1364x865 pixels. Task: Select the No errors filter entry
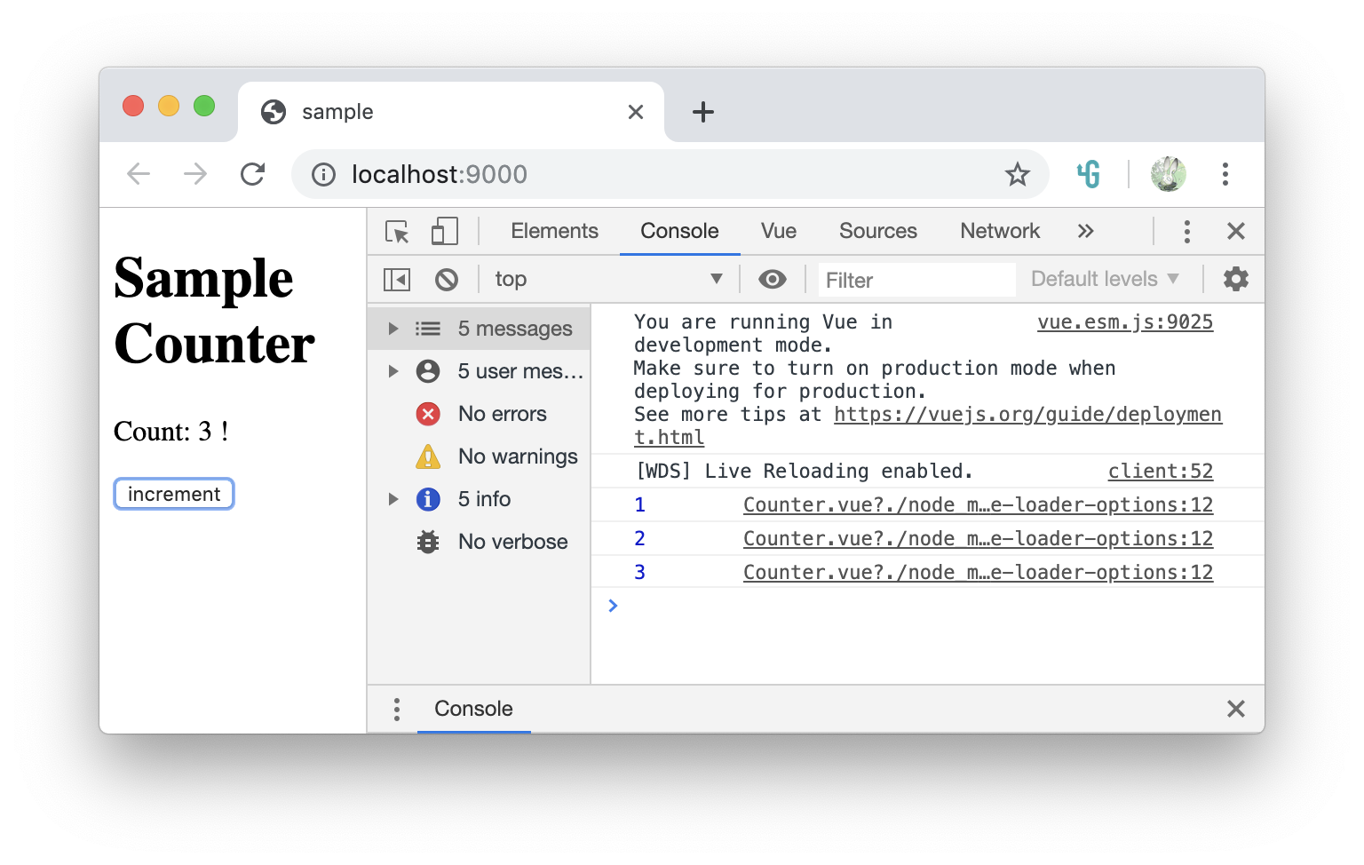pos(502,414)
